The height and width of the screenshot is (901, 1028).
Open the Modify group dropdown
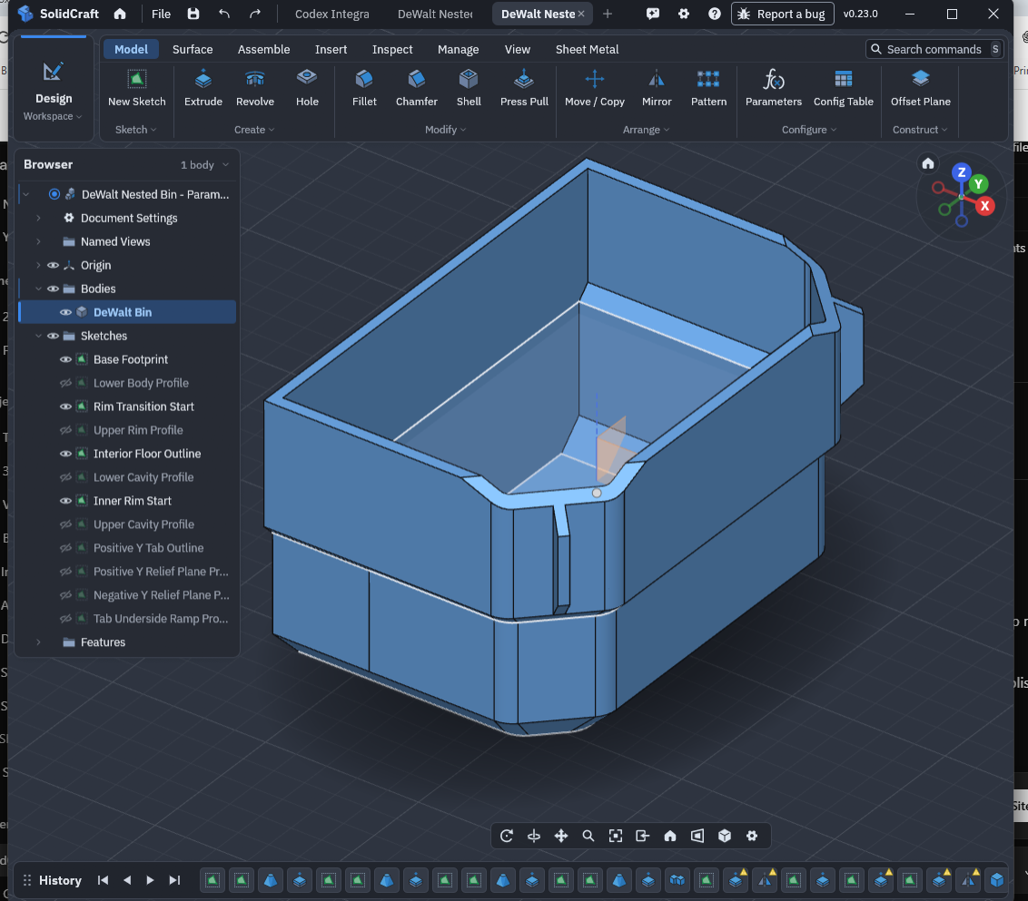(446, 130)
